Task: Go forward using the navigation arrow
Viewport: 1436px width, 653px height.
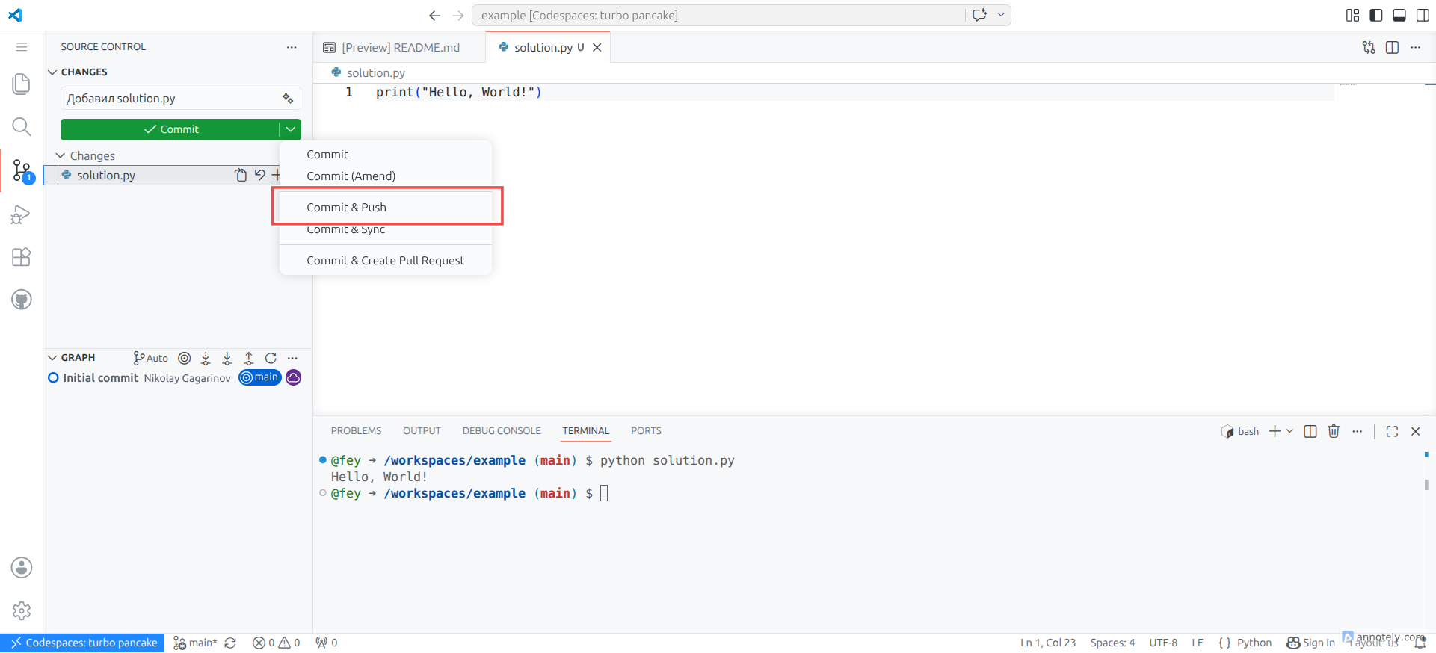Action: [x=458, y=15]
